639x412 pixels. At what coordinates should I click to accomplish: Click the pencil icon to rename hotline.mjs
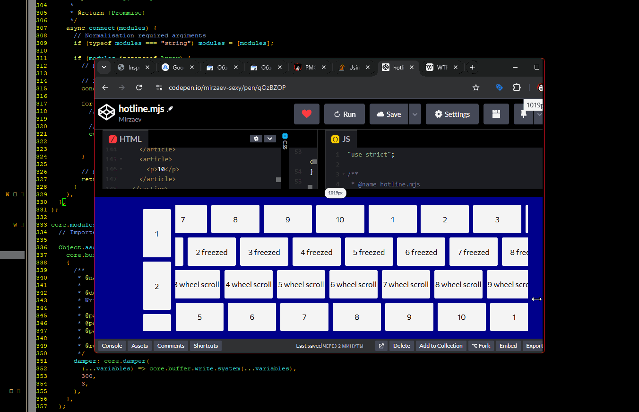[x=170, y=108]
